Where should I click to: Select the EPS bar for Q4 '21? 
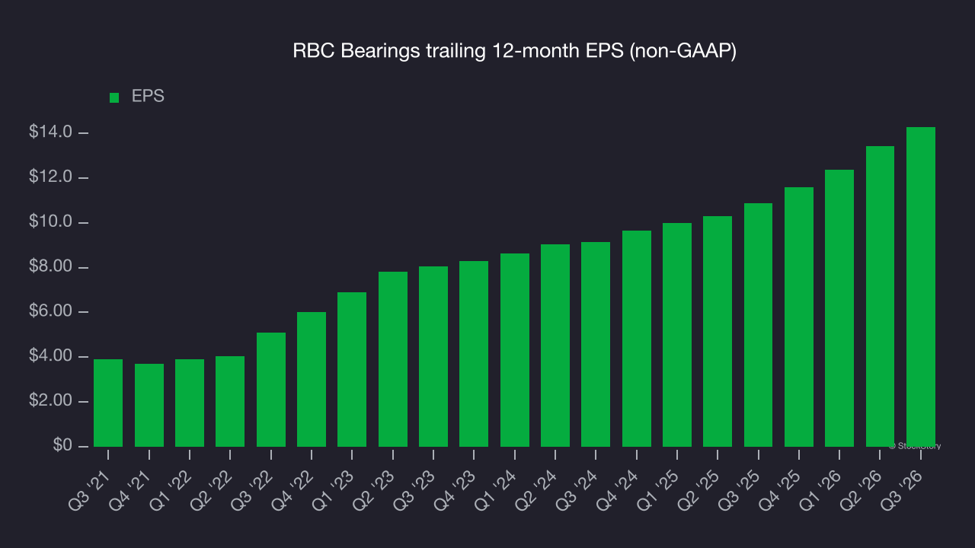(149, 405)
